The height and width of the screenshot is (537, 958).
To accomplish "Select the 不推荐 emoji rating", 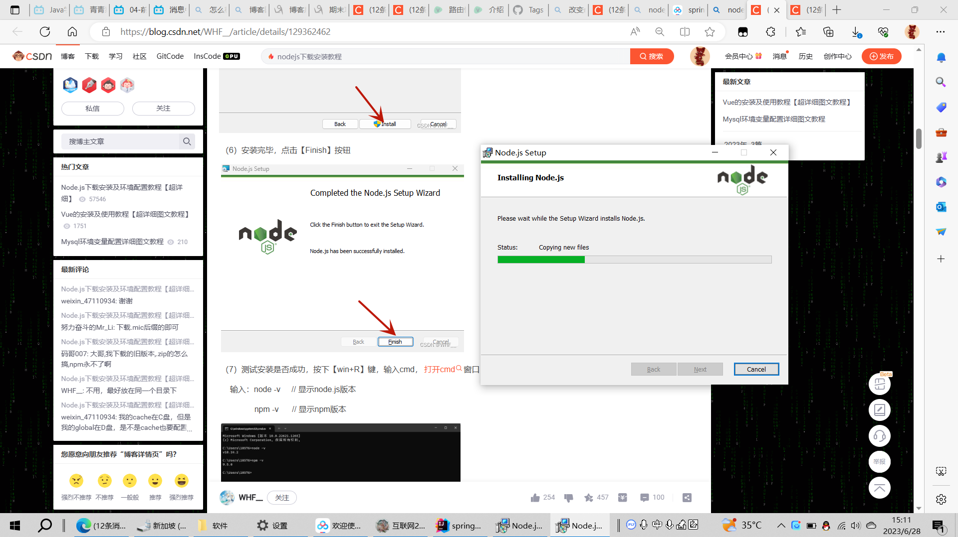I will [104, 481].
